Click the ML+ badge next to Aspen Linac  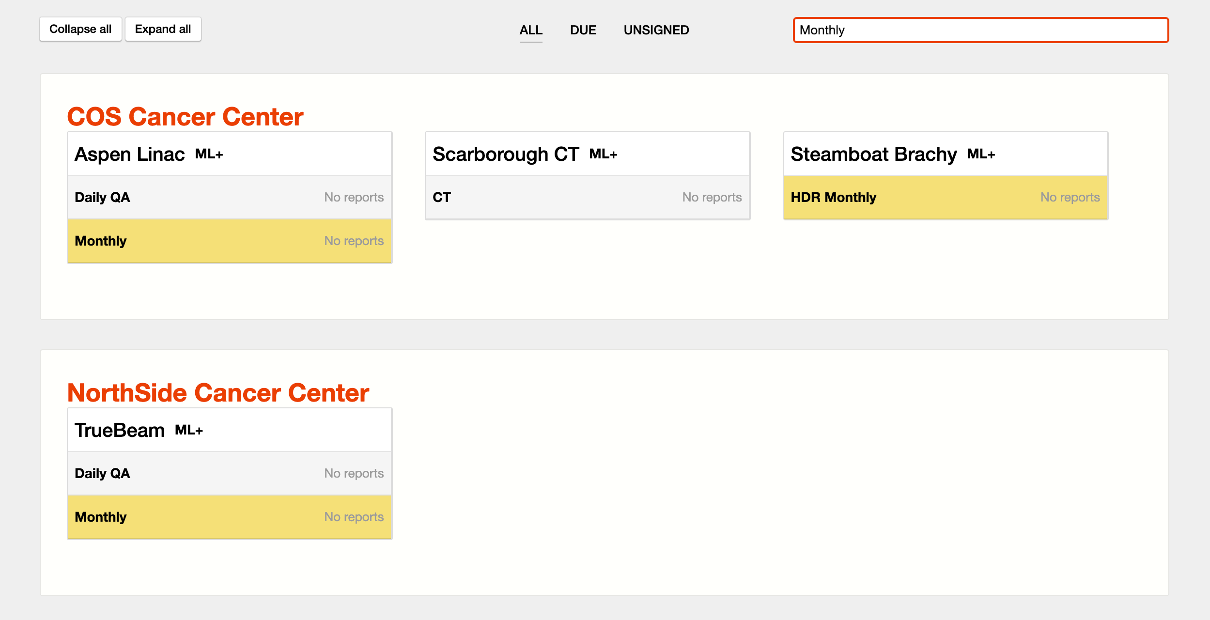tap(209, 154)
